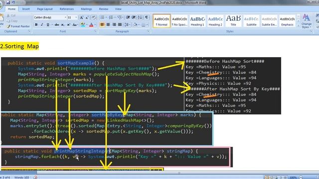Open the underline style dropdown arrow
Screen dimensions: 319x179
click(52, 25)
